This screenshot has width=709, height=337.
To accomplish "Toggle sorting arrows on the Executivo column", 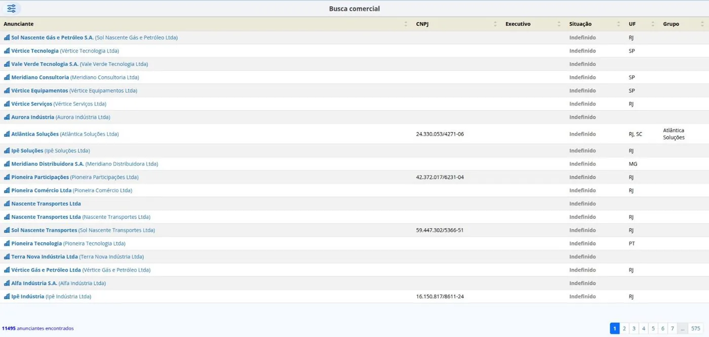I will point(559,24).
